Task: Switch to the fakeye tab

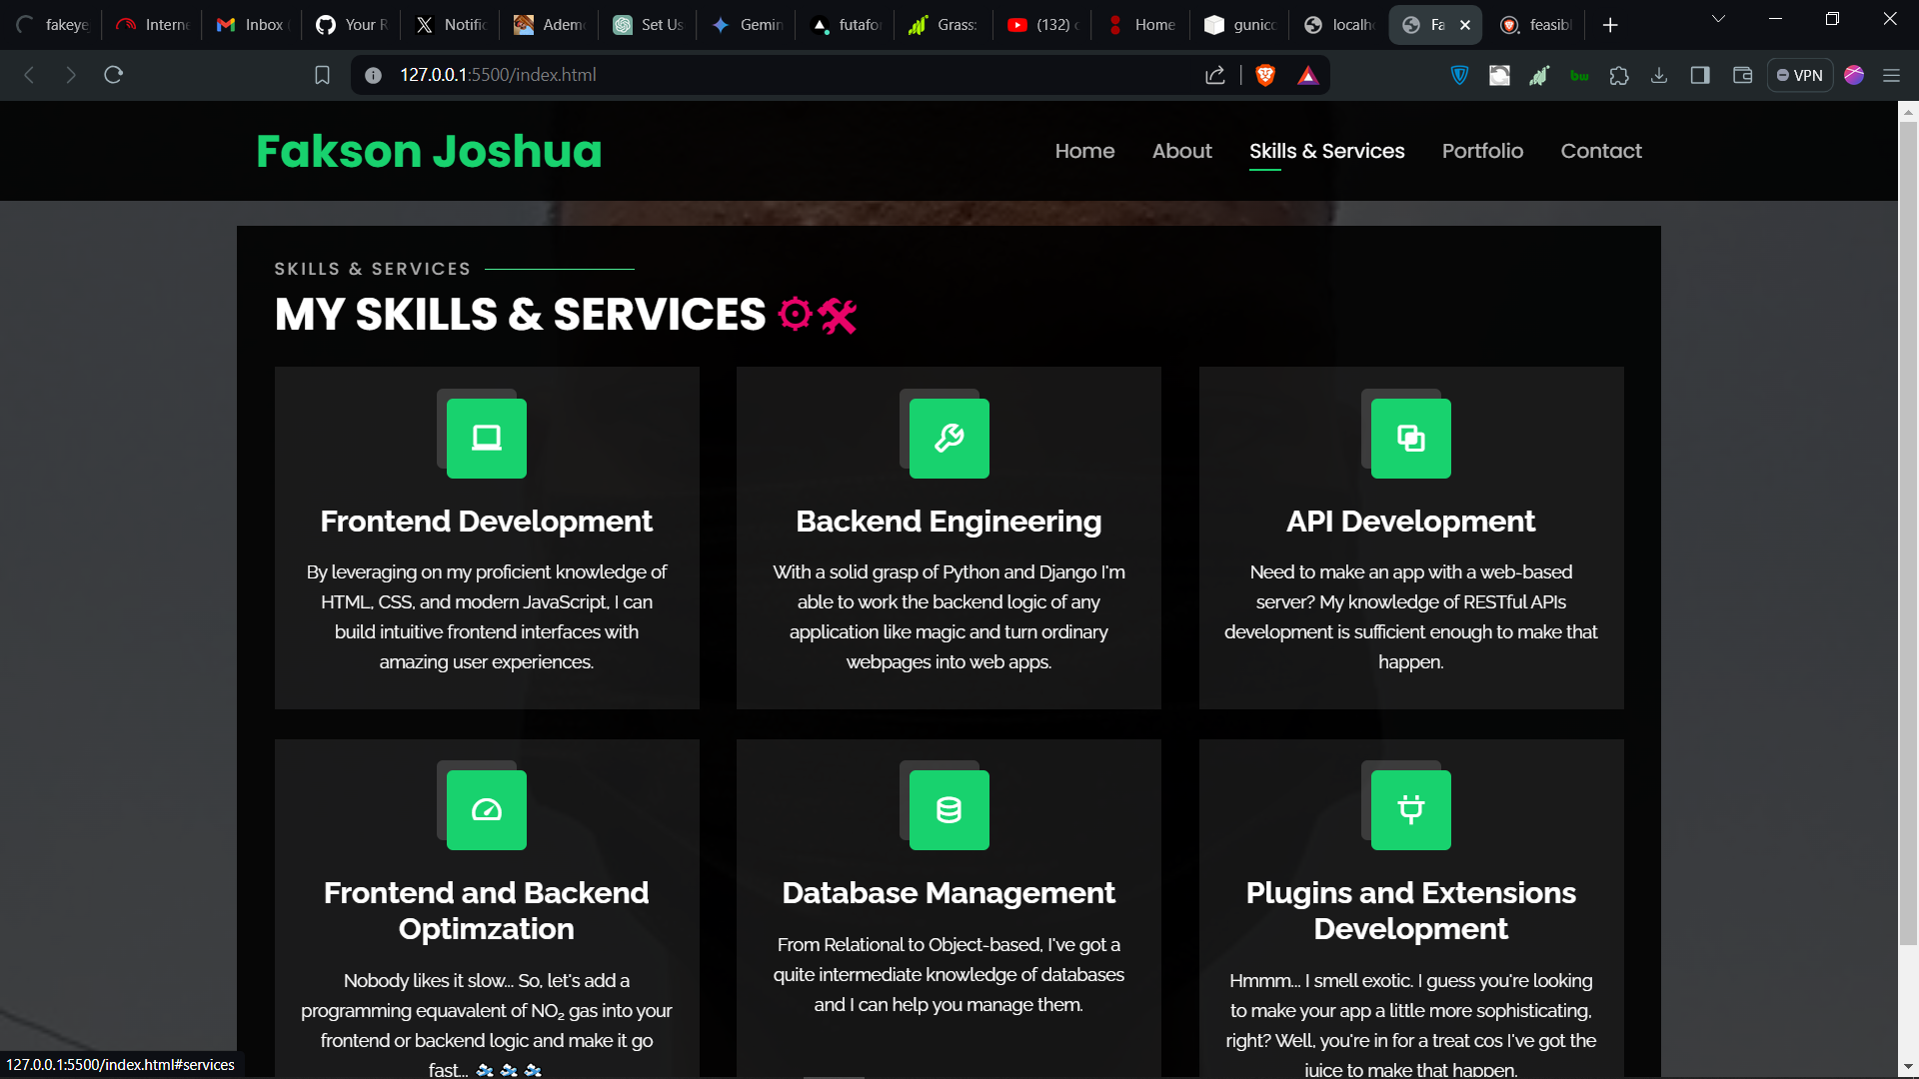Action: 53,25
